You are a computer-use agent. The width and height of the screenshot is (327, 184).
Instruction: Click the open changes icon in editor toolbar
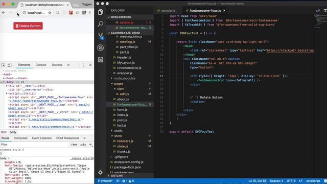(318, 10)
